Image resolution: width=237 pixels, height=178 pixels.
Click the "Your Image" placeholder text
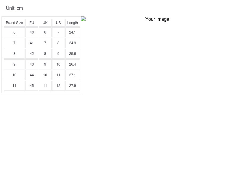click(x=157, y=19)
